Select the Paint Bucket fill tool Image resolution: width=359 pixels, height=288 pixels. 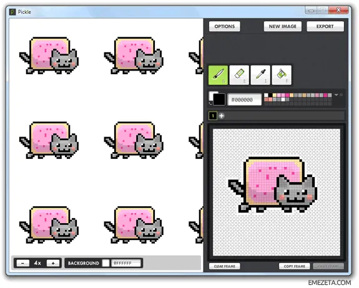[x=282, y=75]
